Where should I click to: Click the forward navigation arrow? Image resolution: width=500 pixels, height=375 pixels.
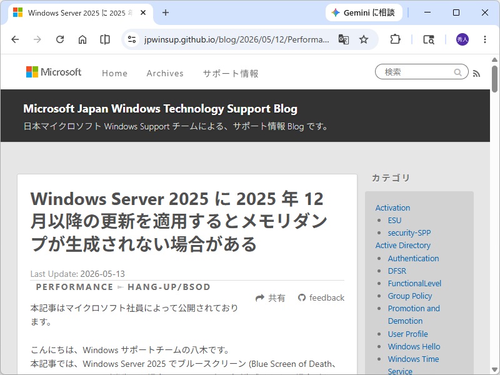click(x=37, y=39)
